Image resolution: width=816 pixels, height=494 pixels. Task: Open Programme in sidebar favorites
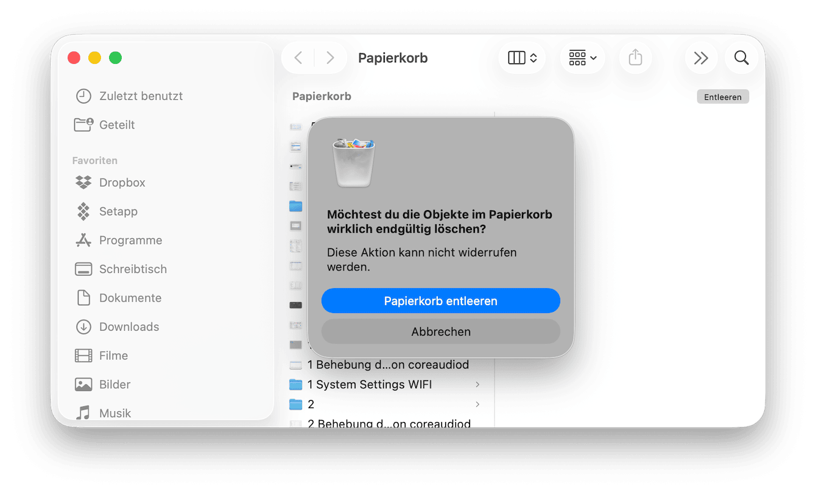tap(130, 241)
